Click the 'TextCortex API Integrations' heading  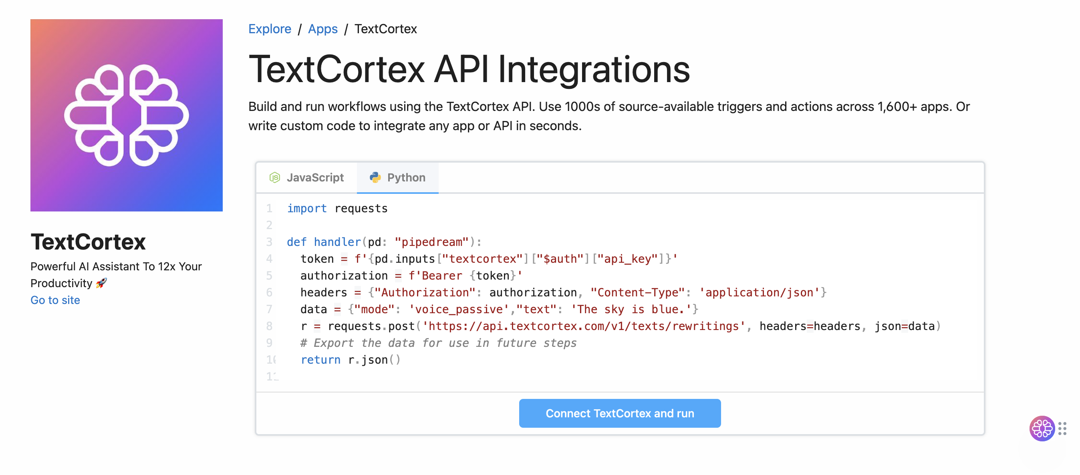pyautogui.click(x=469, y=70)
